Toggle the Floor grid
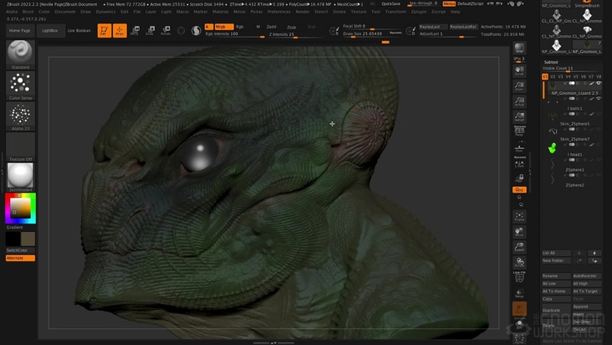The image size is (612, 345). tap(519, 148)
